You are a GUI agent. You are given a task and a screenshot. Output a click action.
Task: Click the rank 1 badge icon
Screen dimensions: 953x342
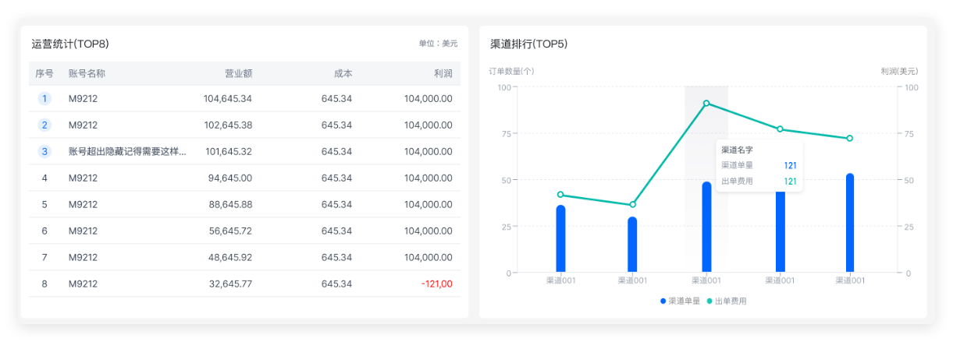(44, 99)
